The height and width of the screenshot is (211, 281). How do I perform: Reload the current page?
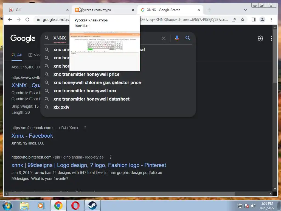(x=27, y=20)
